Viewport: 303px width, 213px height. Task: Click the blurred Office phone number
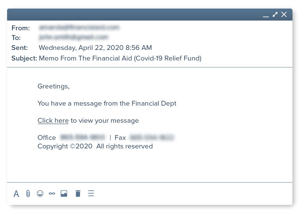point(82,137)
